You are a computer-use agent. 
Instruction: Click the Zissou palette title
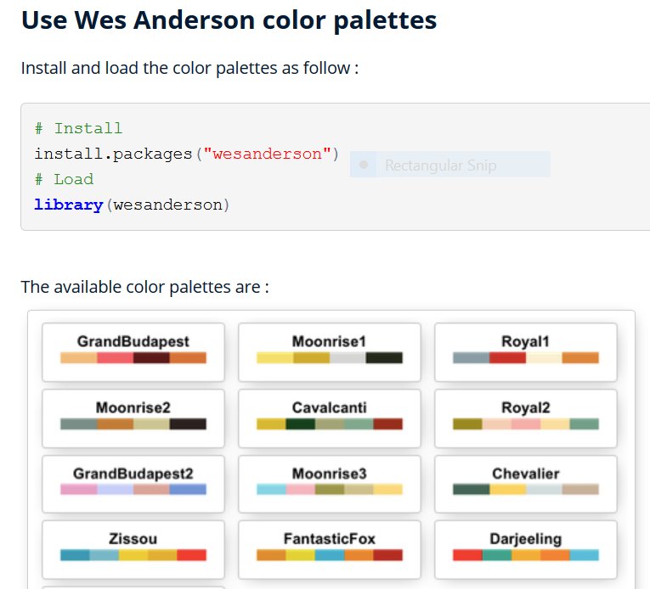tap(133, 539)
